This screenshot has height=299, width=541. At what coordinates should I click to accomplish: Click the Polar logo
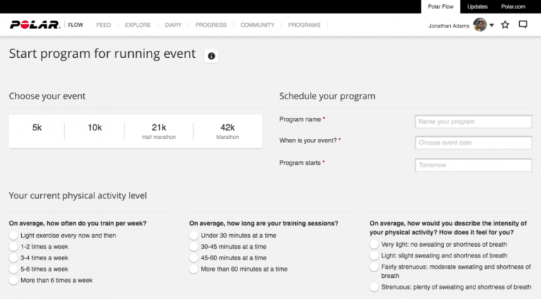35,25
